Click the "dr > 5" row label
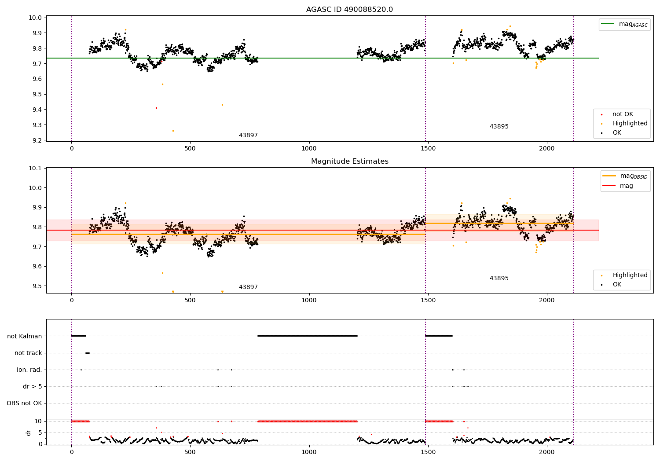 tap(33, 387)
